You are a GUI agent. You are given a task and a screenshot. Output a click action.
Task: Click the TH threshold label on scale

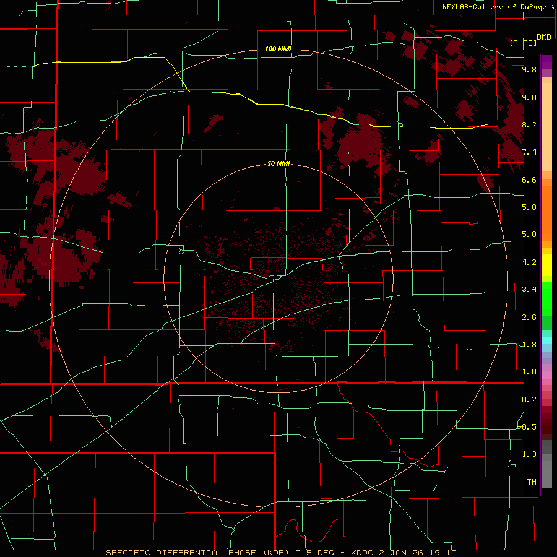pos(532,482)
